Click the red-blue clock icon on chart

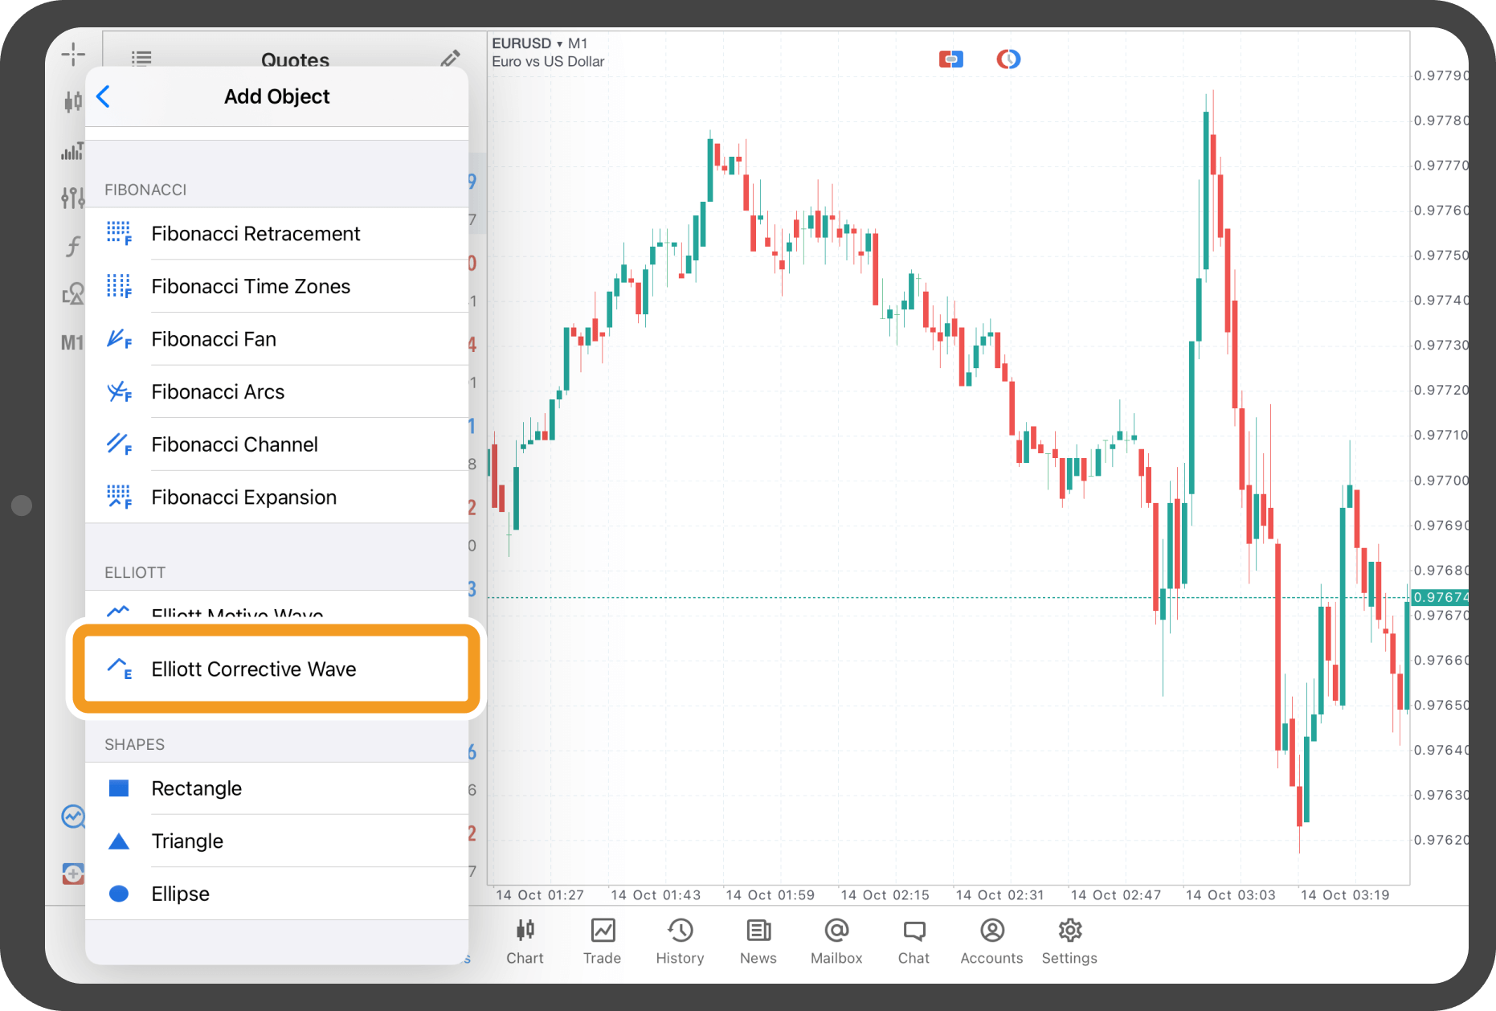pyautogui.click(x=1008, y=59)
